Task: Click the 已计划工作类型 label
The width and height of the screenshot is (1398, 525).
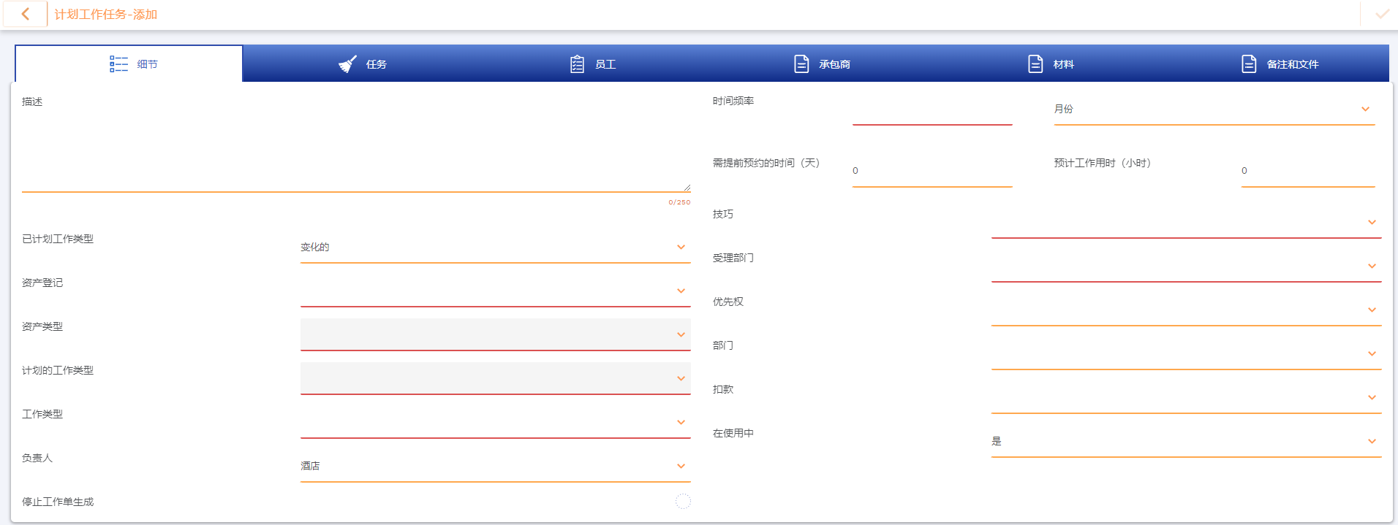Action: pos(58,239)
